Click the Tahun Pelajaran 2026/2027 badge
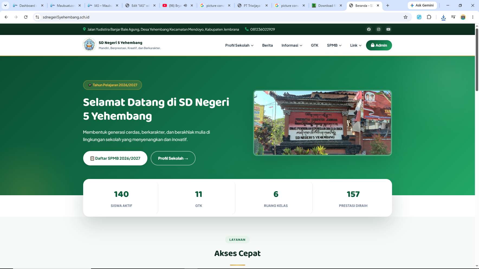 pyautogui.click(x=112, y=85)
